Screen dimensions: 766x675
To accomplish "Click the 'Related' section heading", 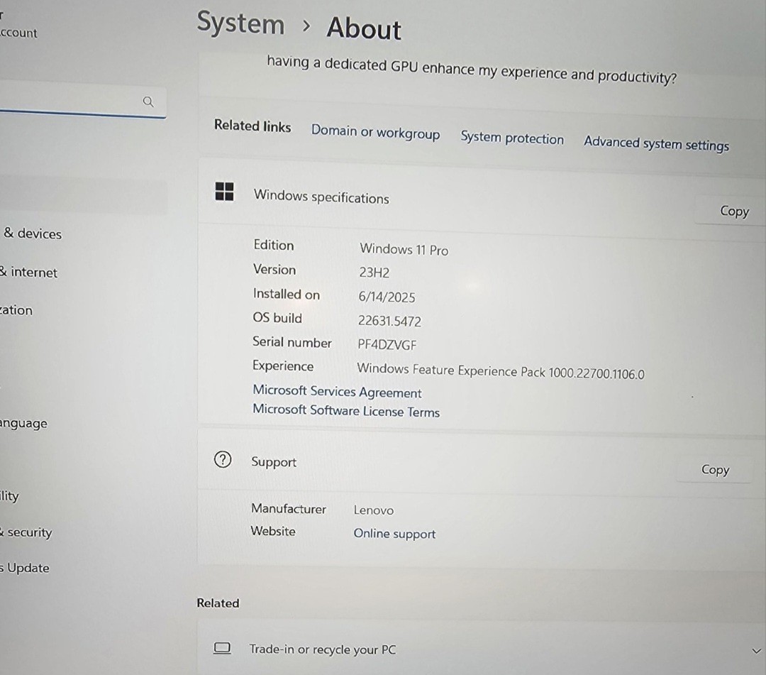I will pos(218,603).
